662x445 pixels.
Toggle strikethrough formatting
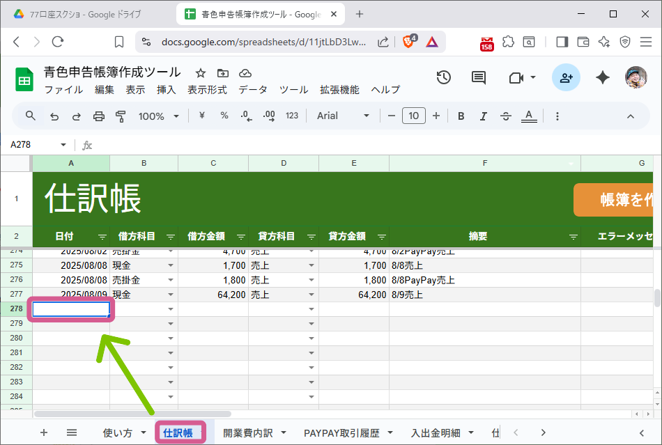(505, 116)
